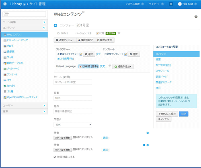Open the 翻訳の追加 dropdown
Screen dimensions: 201x168
tap(123, 66)
